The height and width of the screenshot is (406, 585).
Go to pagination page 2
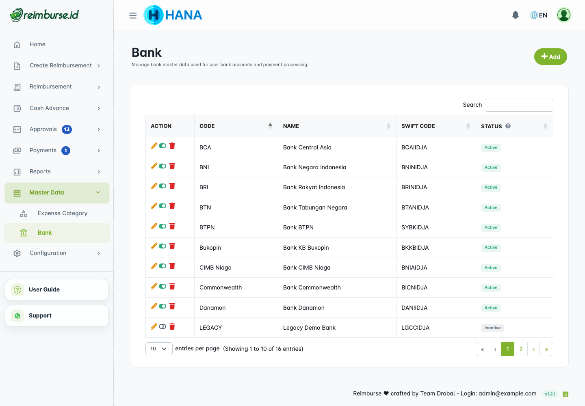point(521,349)
